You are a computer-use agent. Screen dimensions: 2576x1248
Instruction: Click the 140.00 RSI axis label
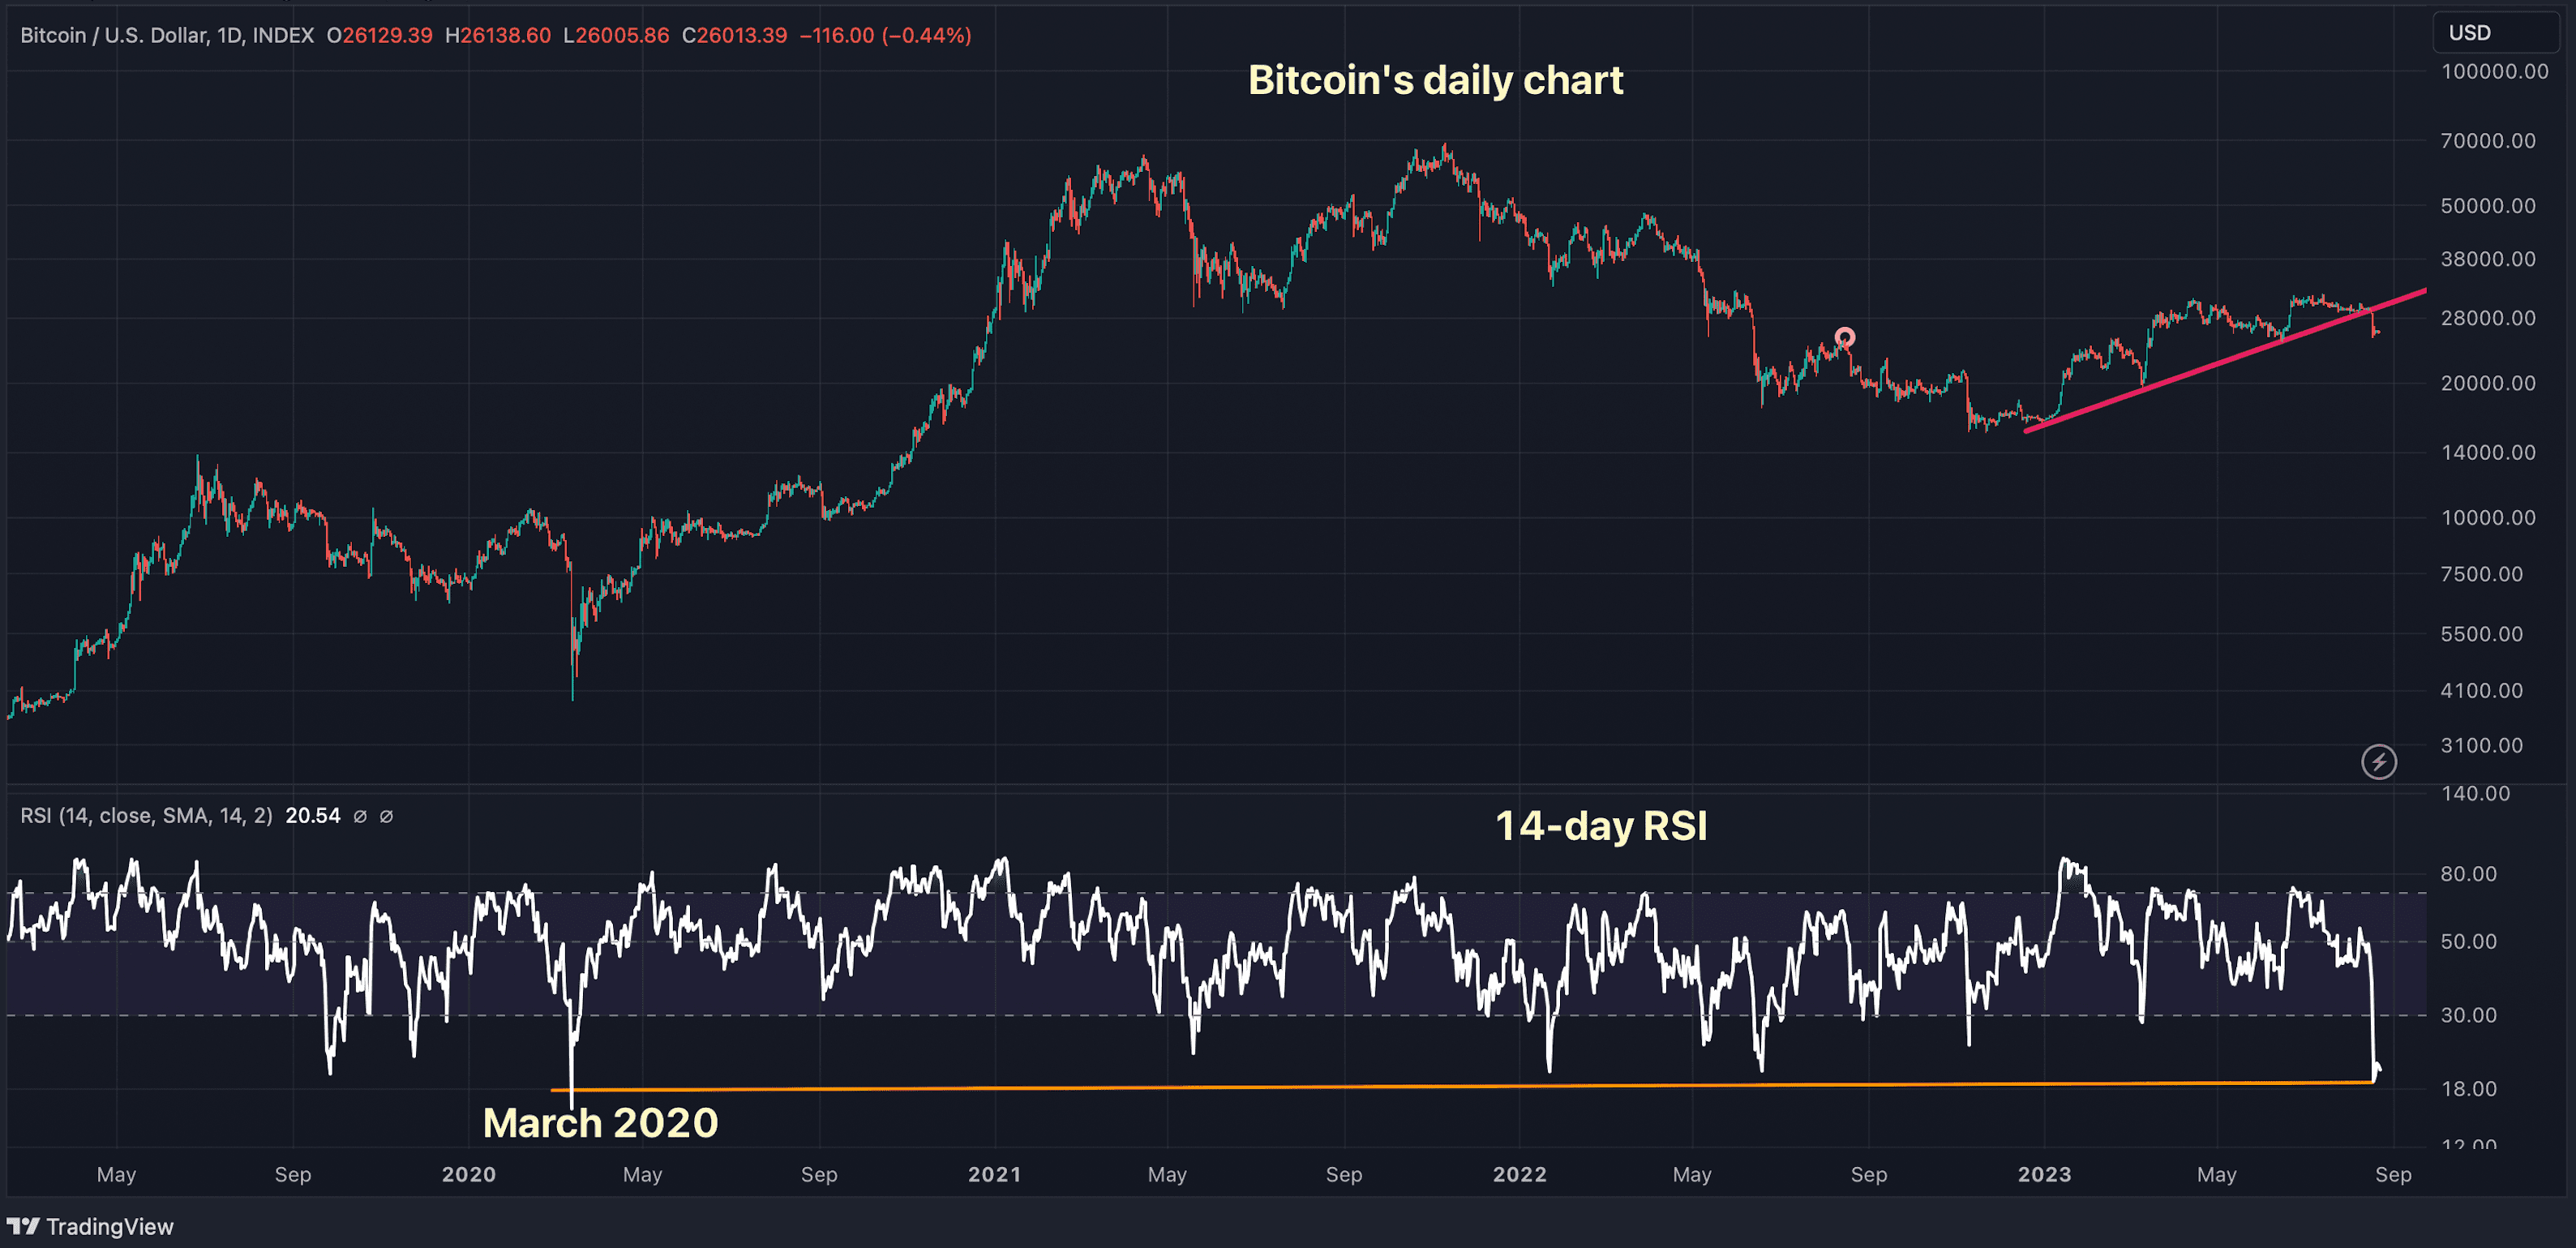click(x=2475, y=794)
